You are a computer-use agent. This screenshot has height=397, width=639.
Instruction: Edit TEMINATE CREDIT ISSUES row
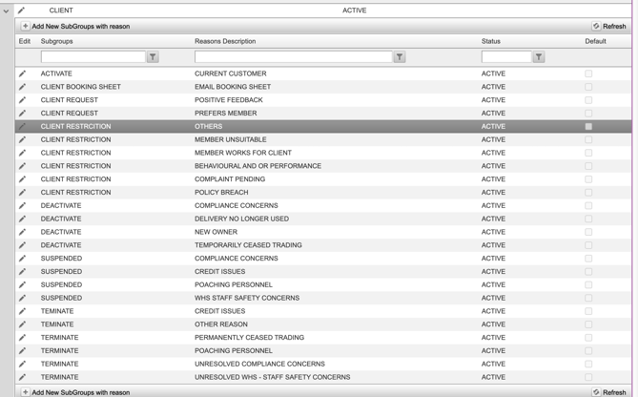pos(23,311)
